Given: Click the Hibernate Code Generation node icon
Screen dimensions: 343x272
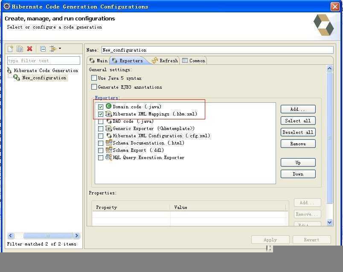Looking at the screenshot, I should pos(9,70).
